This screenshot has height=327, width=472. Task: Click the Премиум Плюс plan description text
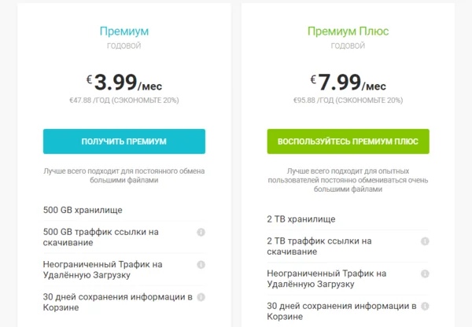click(x=348, y=180)
